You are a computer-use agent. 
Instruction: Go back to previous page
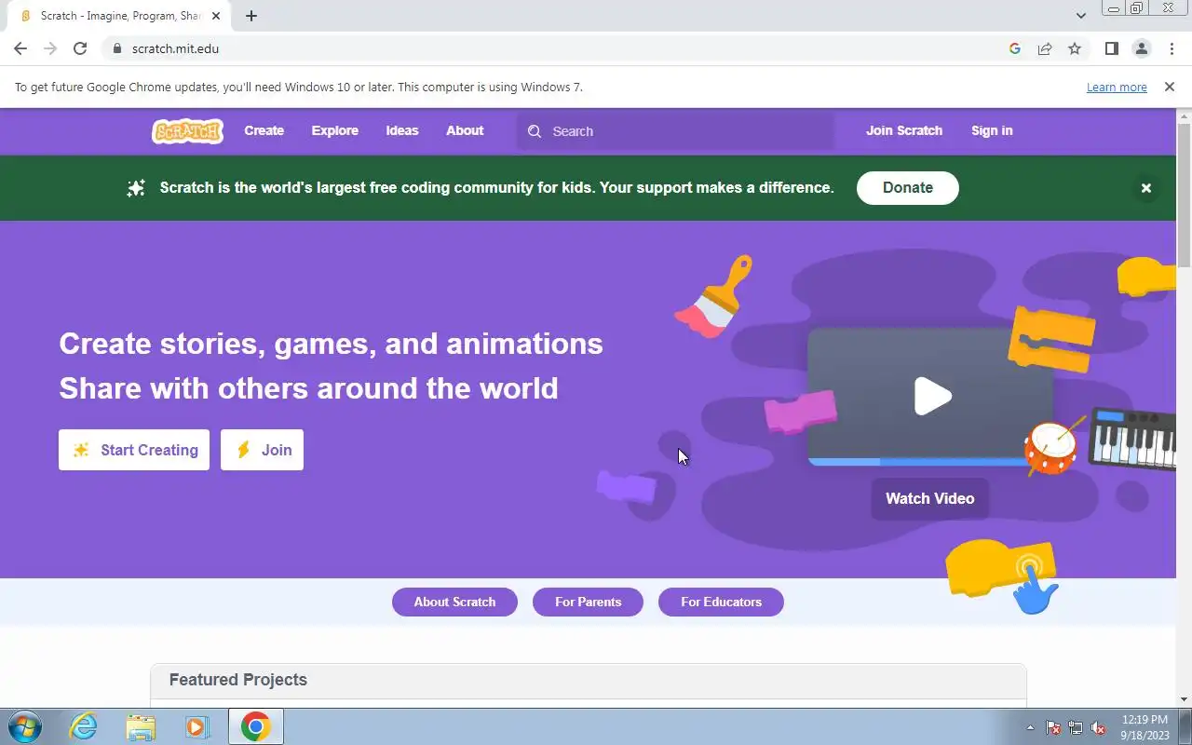pyautogui.click(x=20, y=48)
